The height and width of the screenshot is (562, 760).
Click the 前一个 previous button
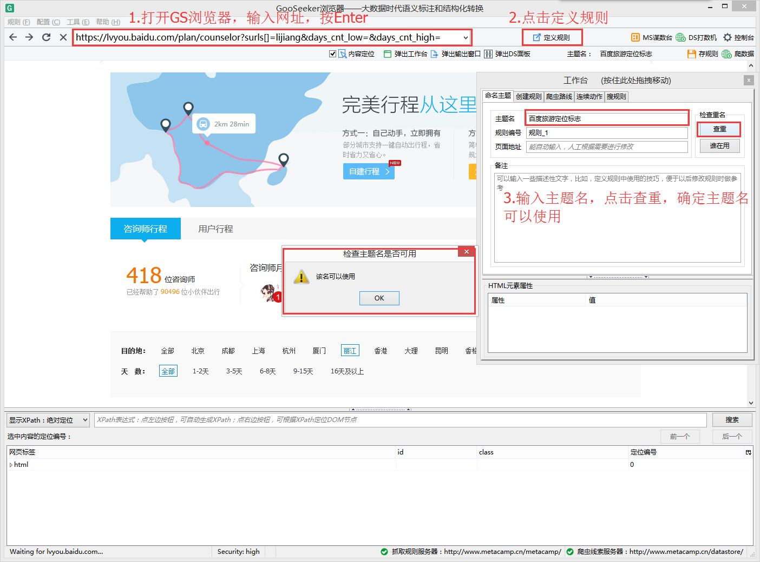coord(680,437)
